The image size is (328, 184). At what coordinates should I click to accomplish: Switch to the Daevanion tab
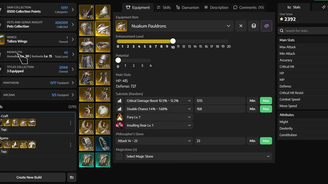point(188,7)
